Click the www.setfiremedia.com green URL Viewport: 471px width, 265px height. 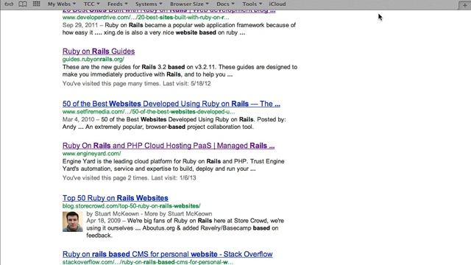pos(149,112)
